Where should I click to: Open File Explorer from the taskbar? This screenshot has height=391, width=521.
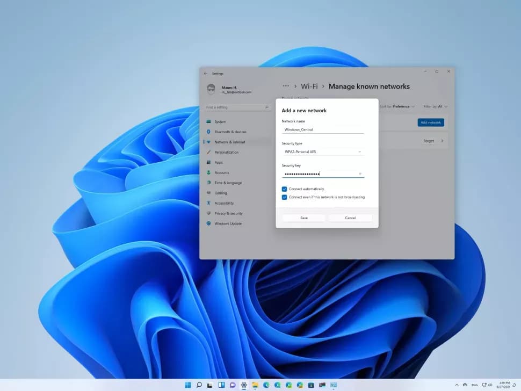255,385
